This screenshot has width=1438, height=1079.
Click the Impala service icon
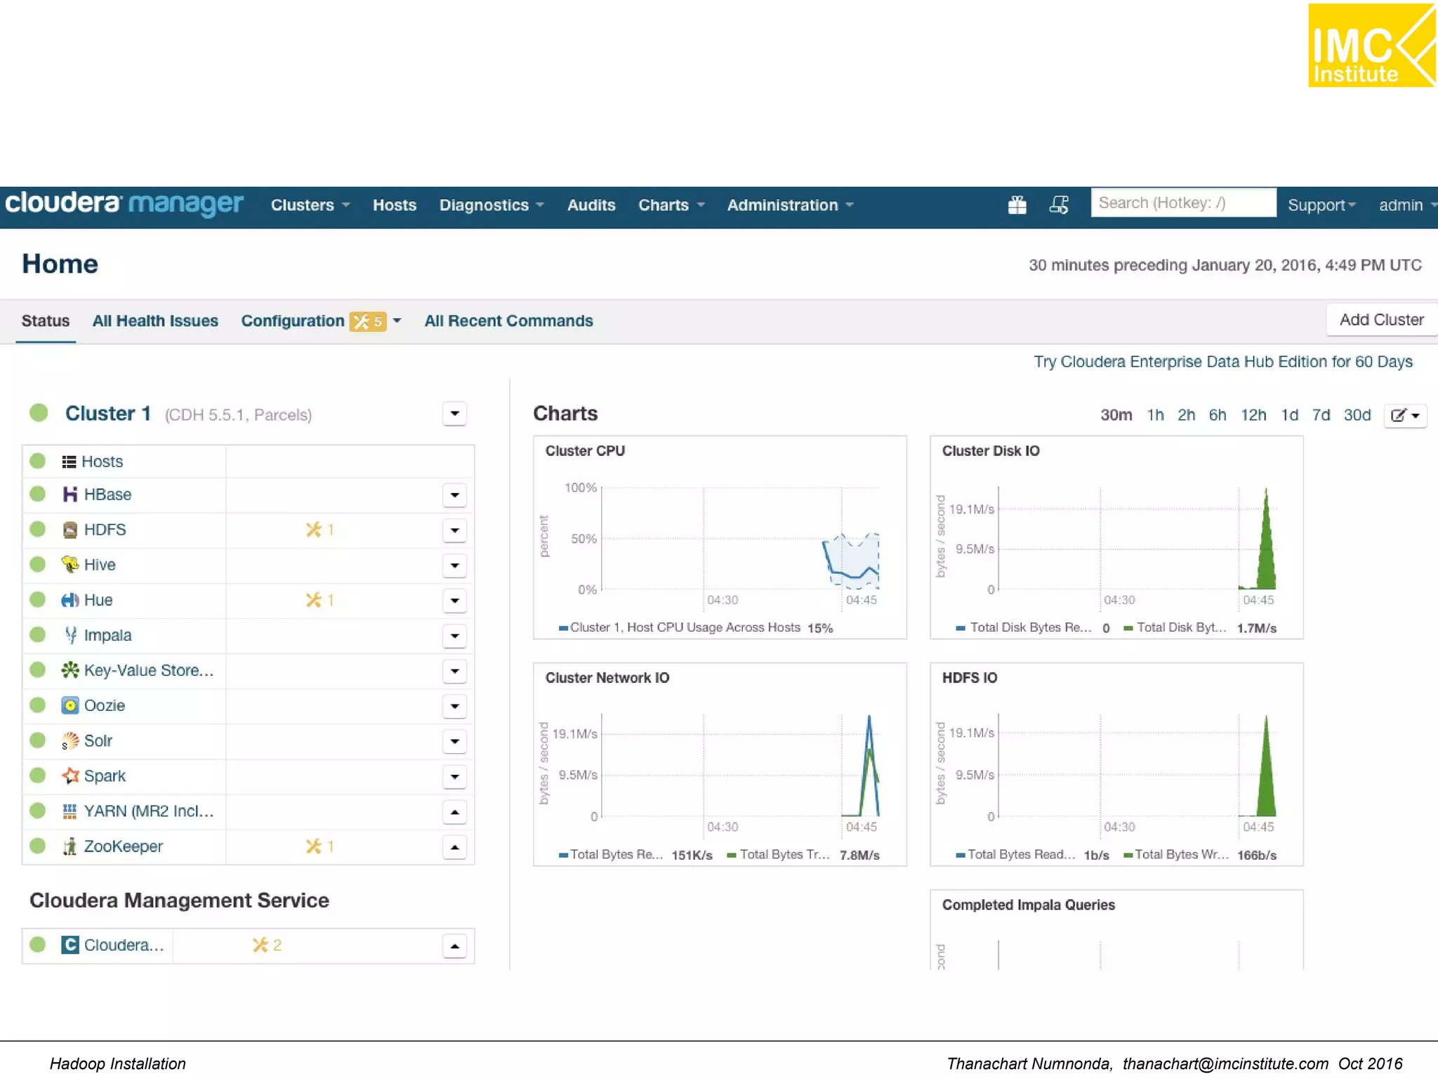tap(70, 635)
